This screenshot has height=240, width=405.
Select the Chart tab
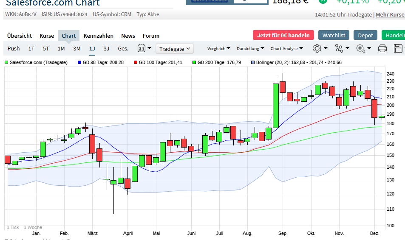(69, 36)
